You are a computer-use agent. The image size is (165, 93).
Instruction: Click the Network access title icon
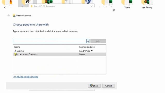tap(14, 16)
